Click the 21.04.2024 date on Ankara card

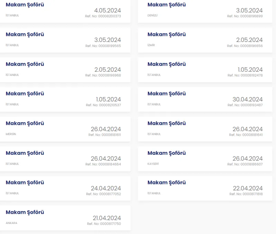107,218
